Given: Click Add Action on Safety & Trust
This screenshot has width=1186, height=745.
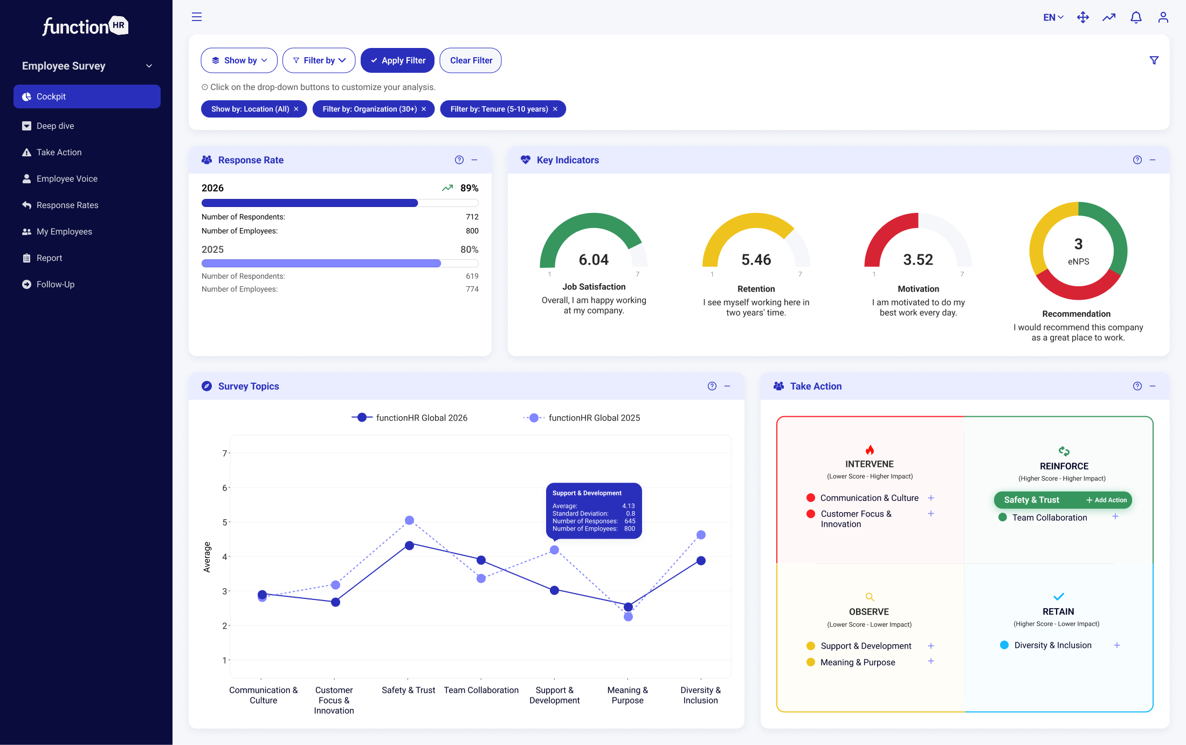Looking at the screenshot, I should [x=1106, y=500].
